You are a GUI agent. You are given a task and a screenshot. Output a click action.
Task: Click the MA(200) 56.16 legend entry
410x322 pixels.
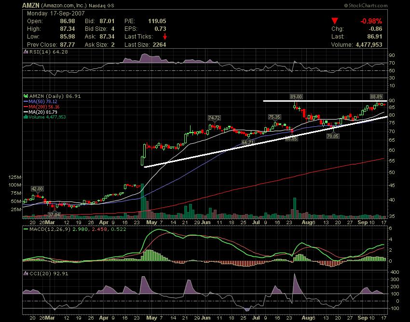(41, 107)
